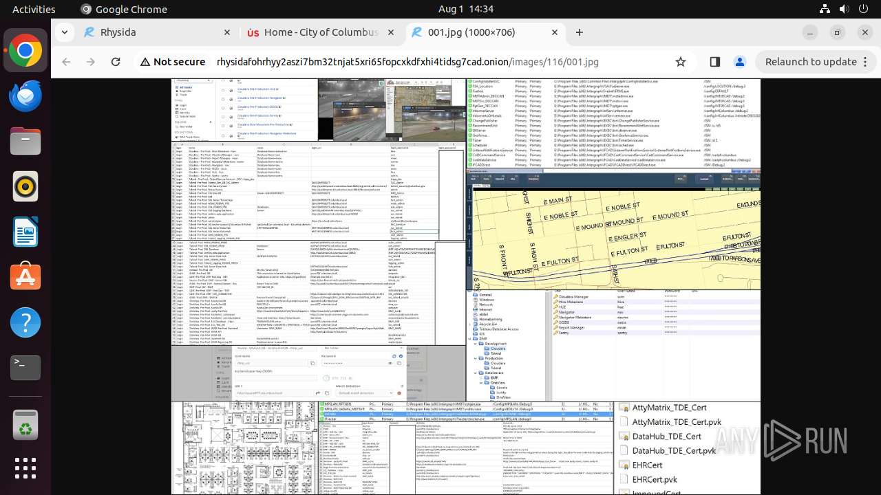Open the Chrome side panel
Screen dimensions: 881x495
[x=714, y=62]
